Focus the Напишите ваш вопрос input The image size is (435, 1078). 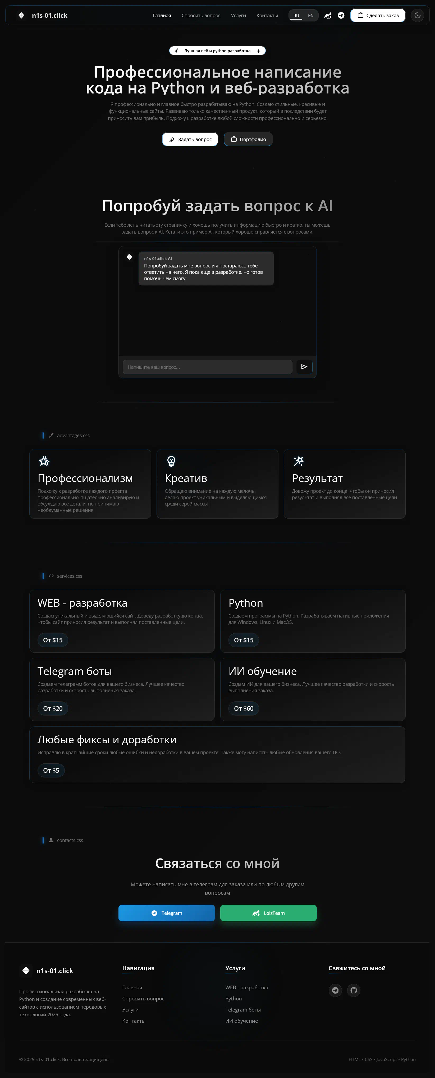[x=207, y=367]
